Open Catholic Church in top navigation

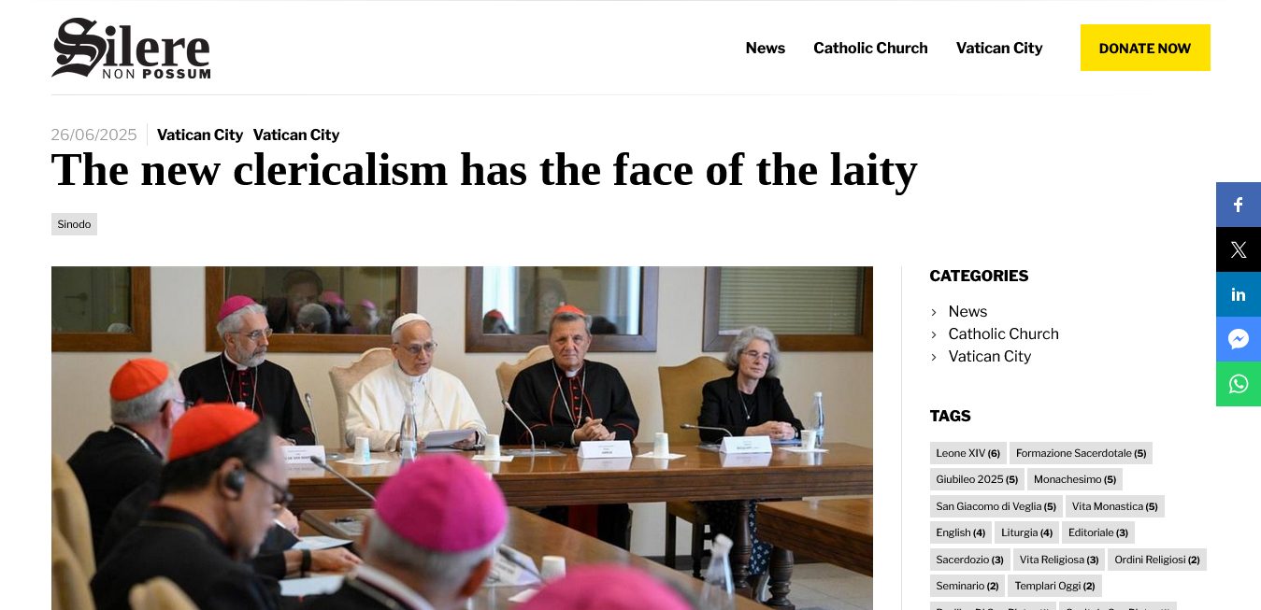pos(870,48)
